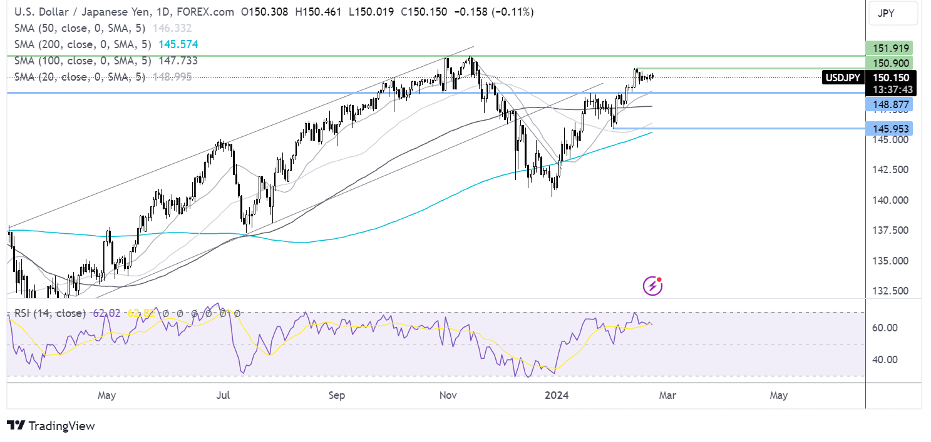Click the RSI 40.00 axis label

click(885, 359)
